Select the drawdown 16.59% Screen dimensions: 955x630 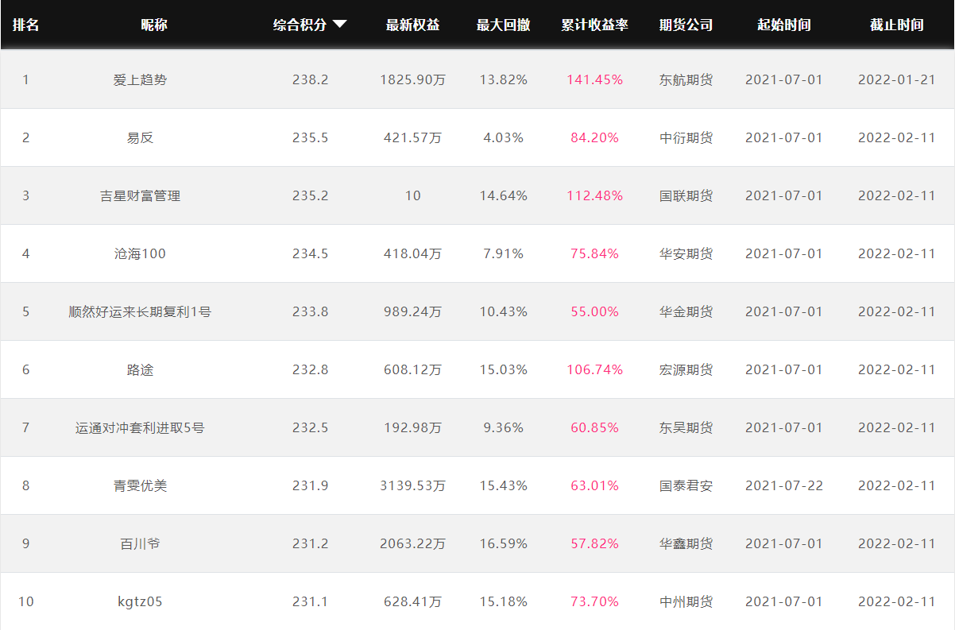503,543
